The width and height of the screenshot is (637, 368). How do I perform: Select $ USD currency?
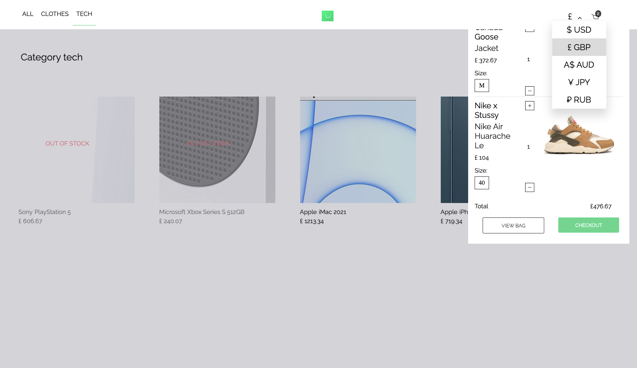point(579,30)
